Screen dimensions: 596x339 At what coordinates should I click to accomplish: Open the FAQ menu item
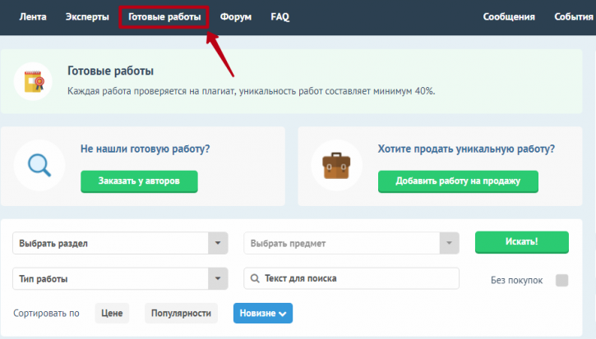tap(280, 17)
